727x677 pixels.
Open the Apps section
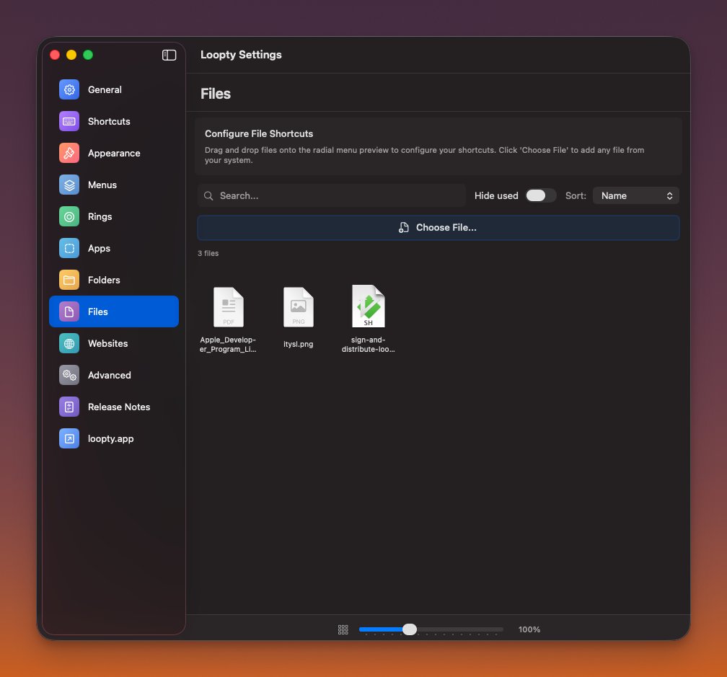point(100,248)
